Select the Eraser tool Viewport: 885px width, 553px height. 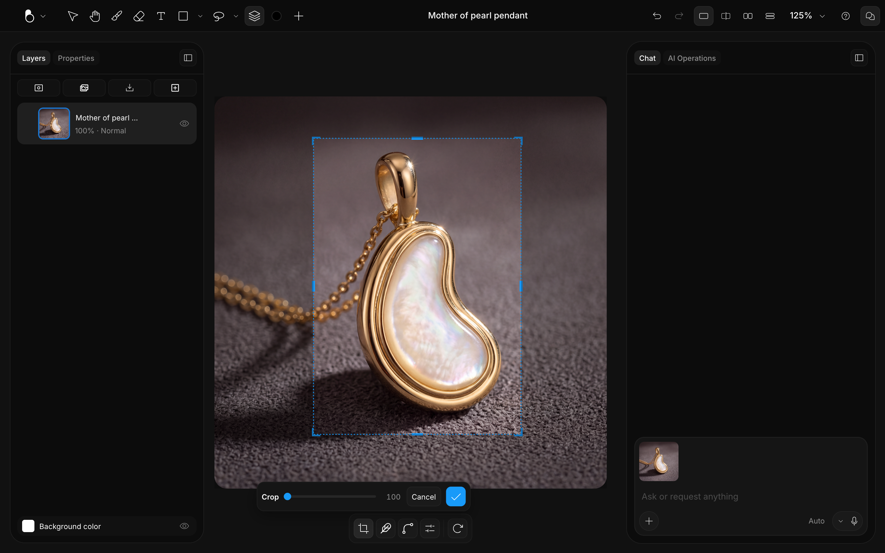pyautogui.click(x=139, y=16)
